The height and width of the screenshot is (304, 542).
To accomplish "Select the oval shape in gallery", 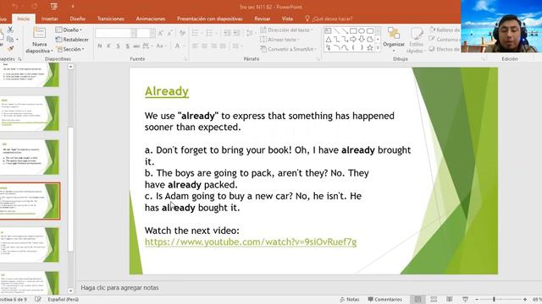I will click(x=362, y=31).
